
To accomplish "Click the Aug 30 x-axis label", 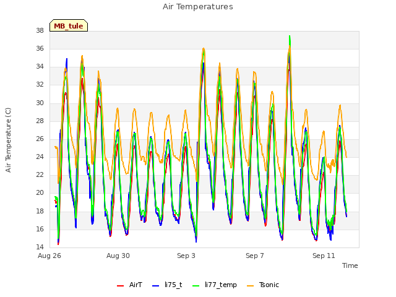I will tap(118, 256).
